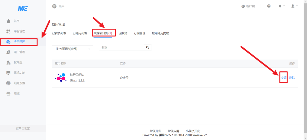This screenshot has height=140, width=307.
Task: Expand the 按字母筛选(全部) dropdown
Action: coord(72,49)
